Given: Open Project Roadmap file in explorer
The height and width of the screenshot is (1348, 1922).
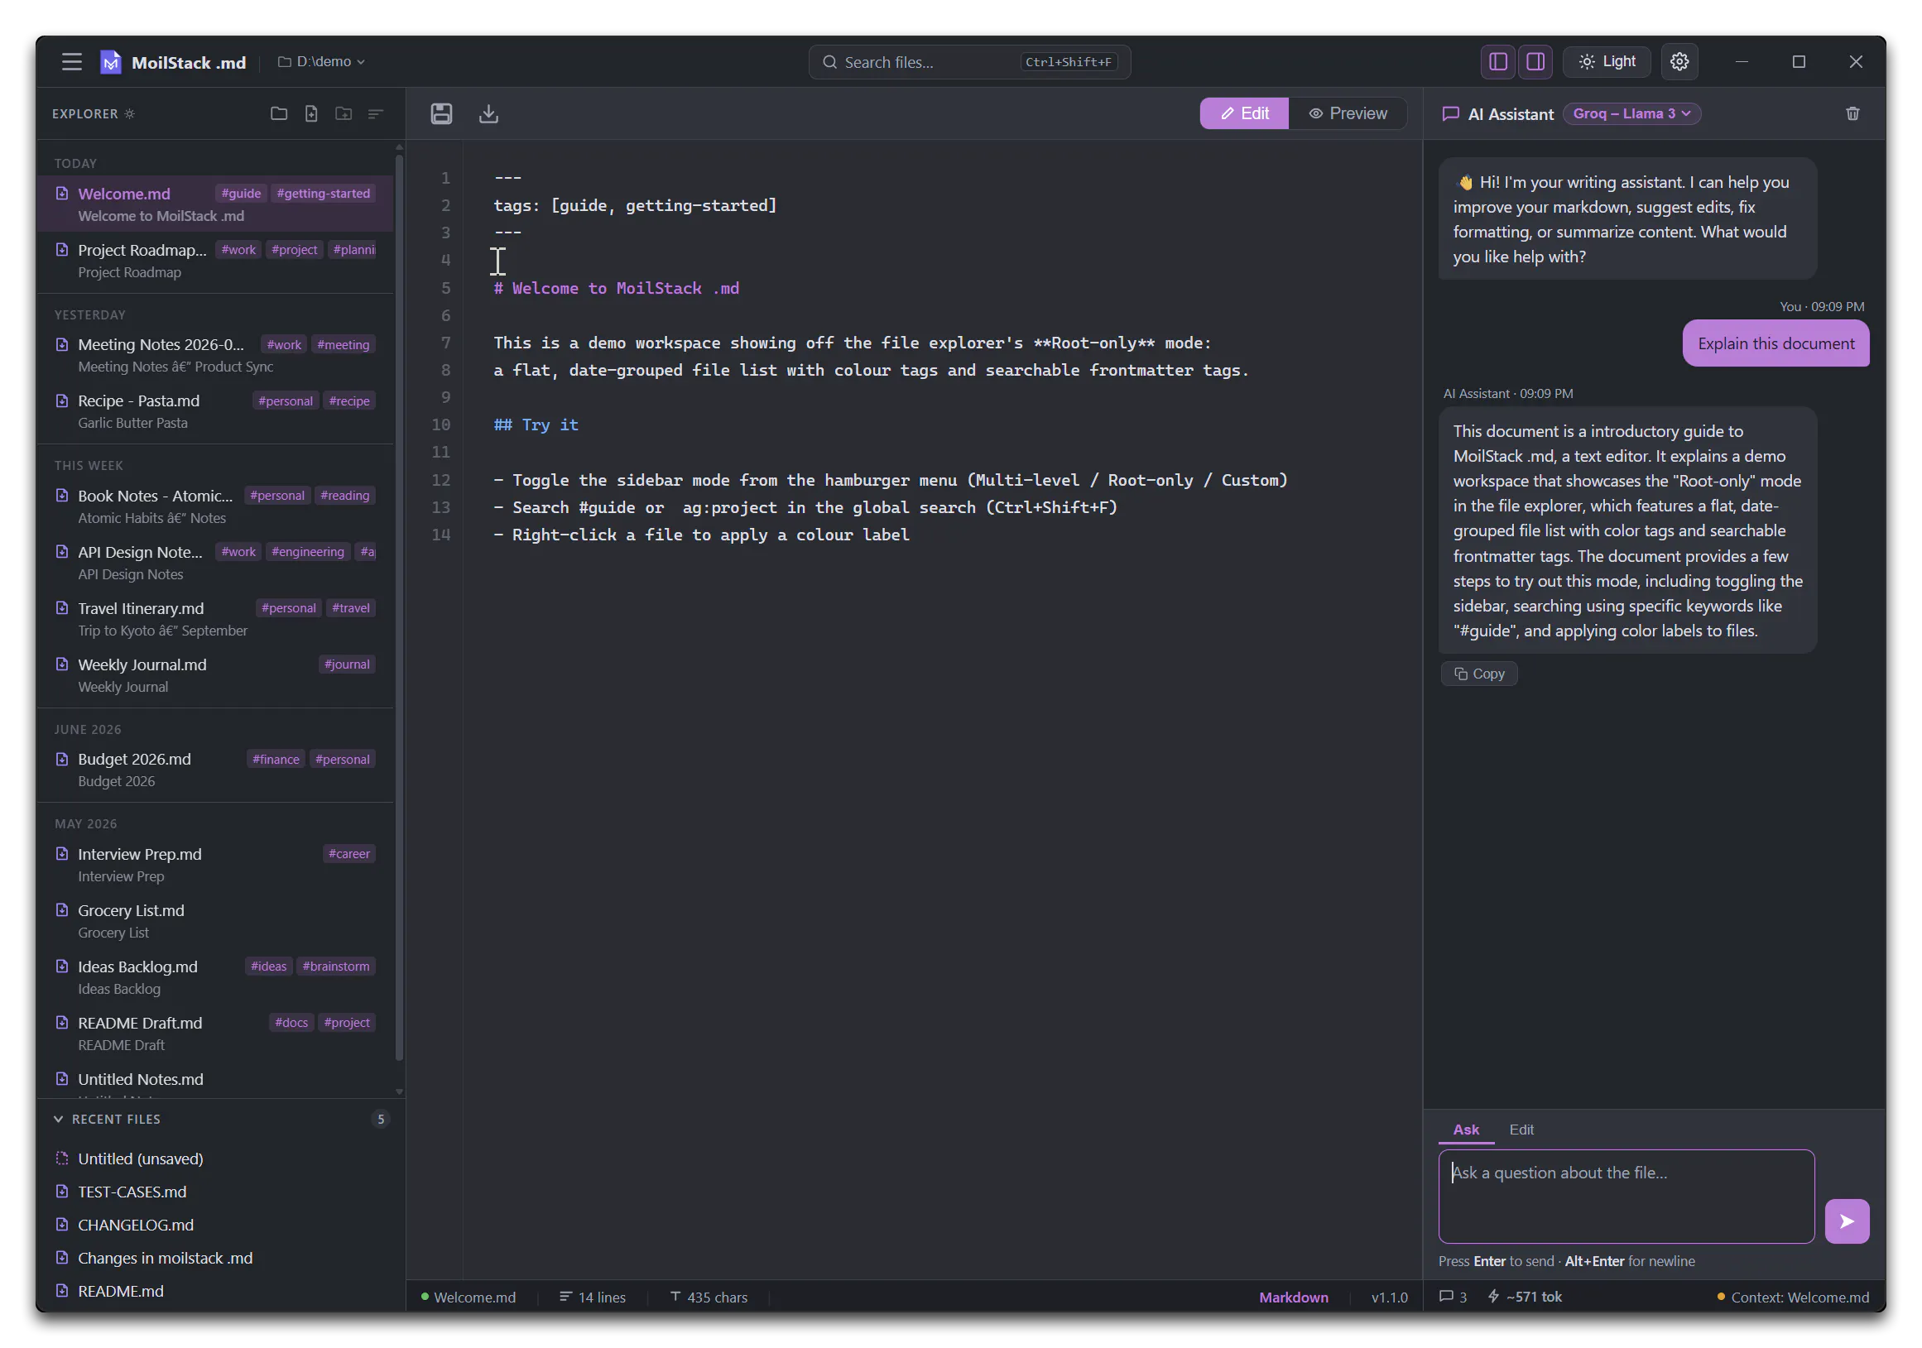Looking at the screenshot, I should pyautogui.click(x=215, y=260).
